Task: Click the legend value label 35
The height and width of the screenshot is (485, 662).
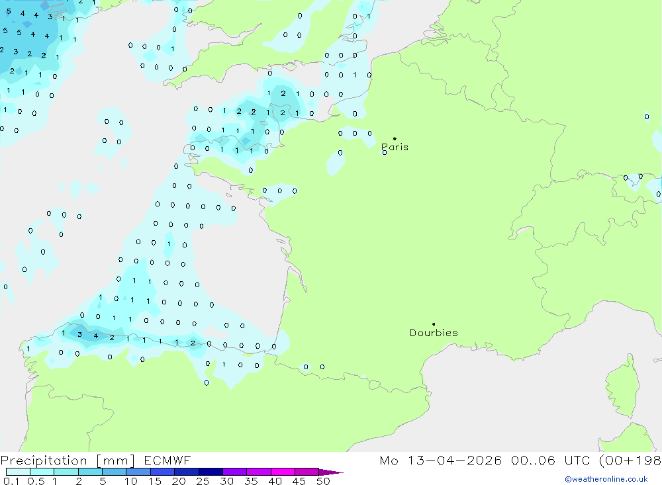Action: 251,481
